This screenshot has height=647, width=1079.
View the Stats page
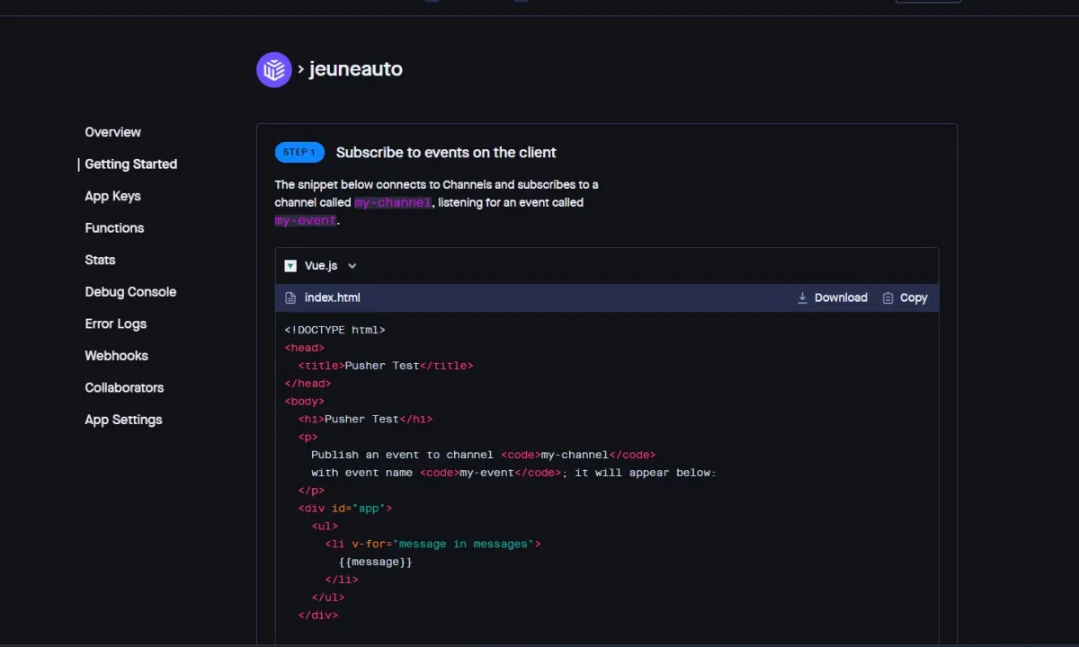pos(100,260)
